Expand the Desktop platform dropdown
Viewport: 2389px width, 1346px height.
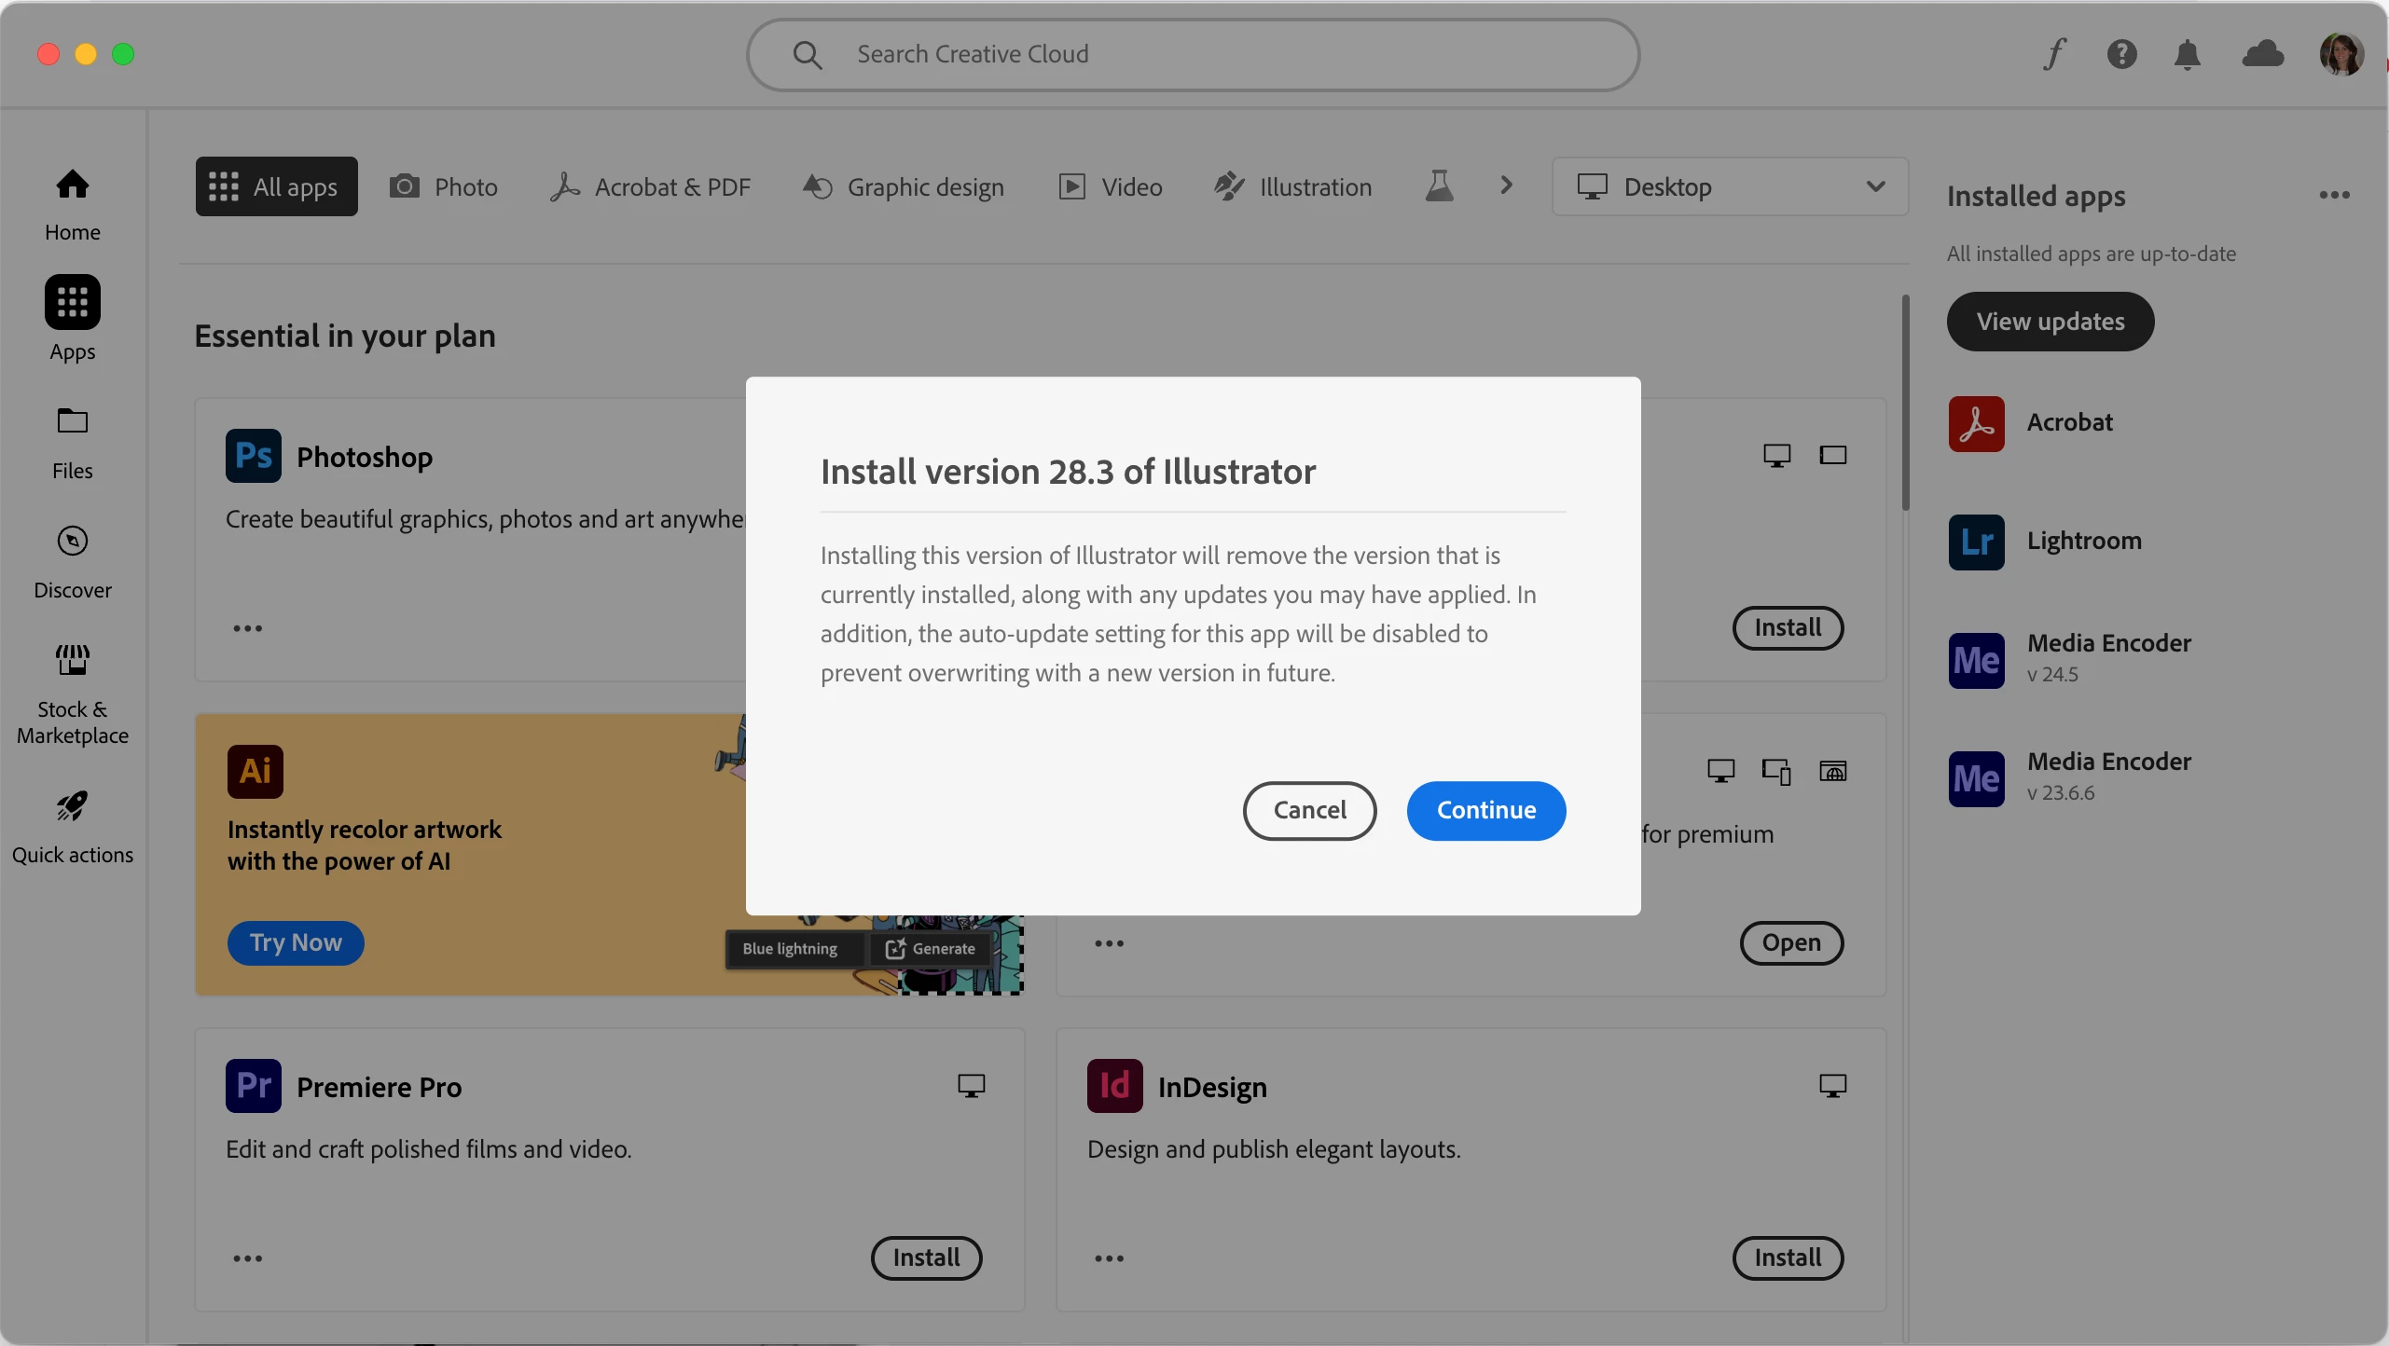coord(1730,186)
